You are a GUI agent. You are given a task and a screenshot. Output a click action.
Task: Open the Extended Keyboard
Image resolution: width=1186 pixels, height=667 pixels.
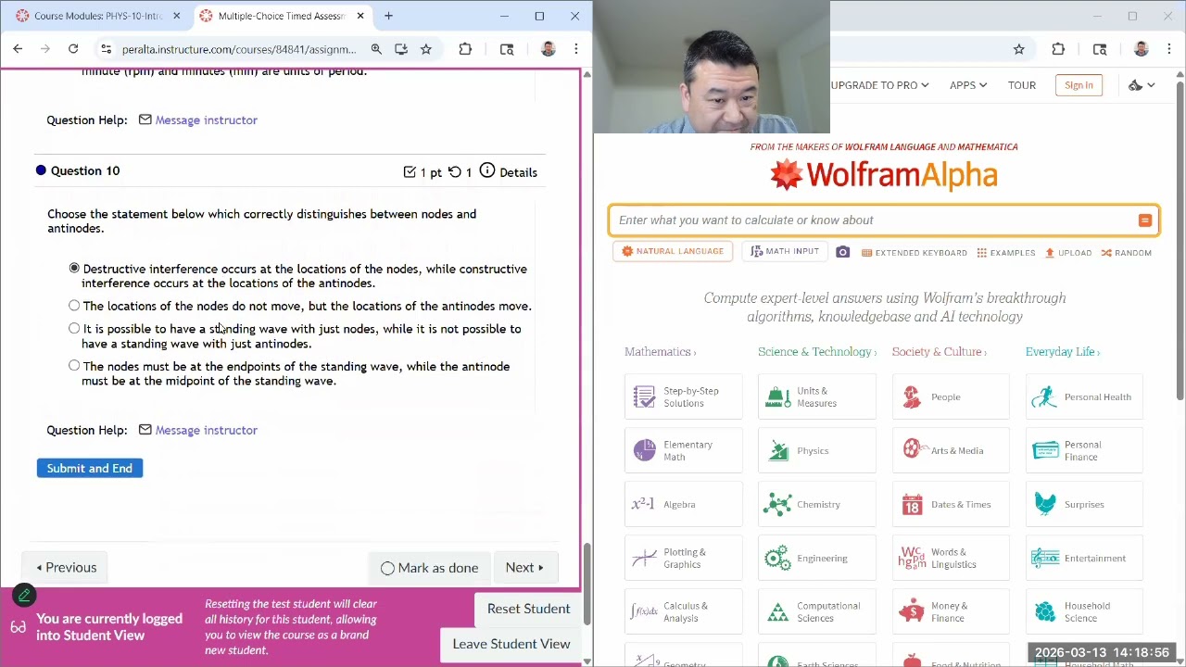915,253
